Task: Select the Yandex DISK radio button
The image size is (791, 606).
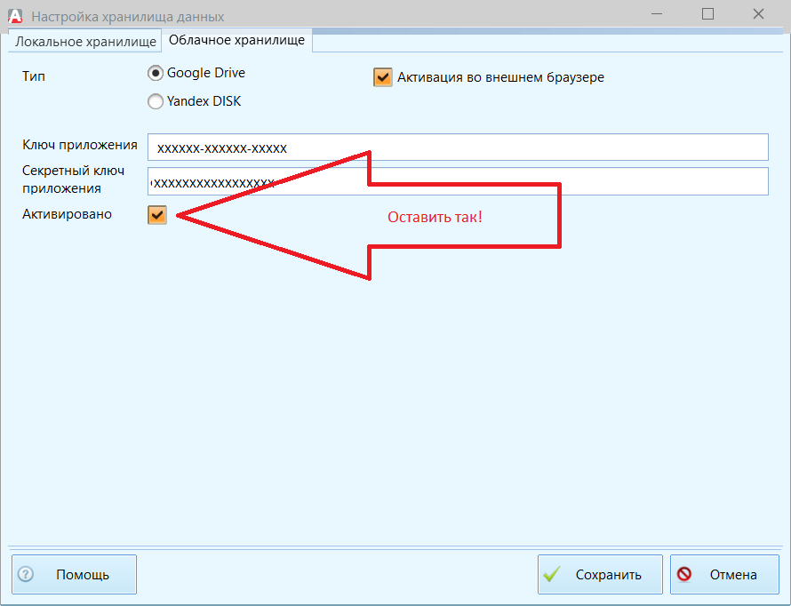Action: (x=156, y=101)
